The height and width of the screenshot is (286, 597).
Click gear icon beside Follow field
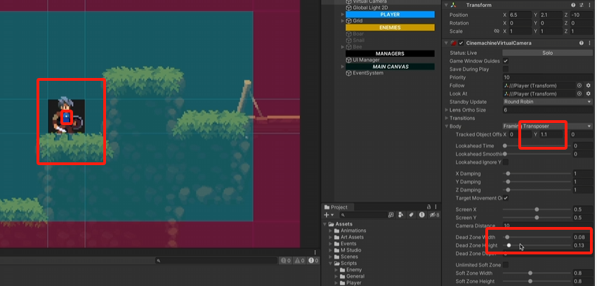click(x=589, y=86)
